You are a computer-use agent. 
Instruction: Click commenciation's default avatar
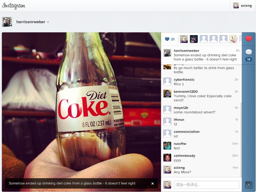(x=167, y=134)
